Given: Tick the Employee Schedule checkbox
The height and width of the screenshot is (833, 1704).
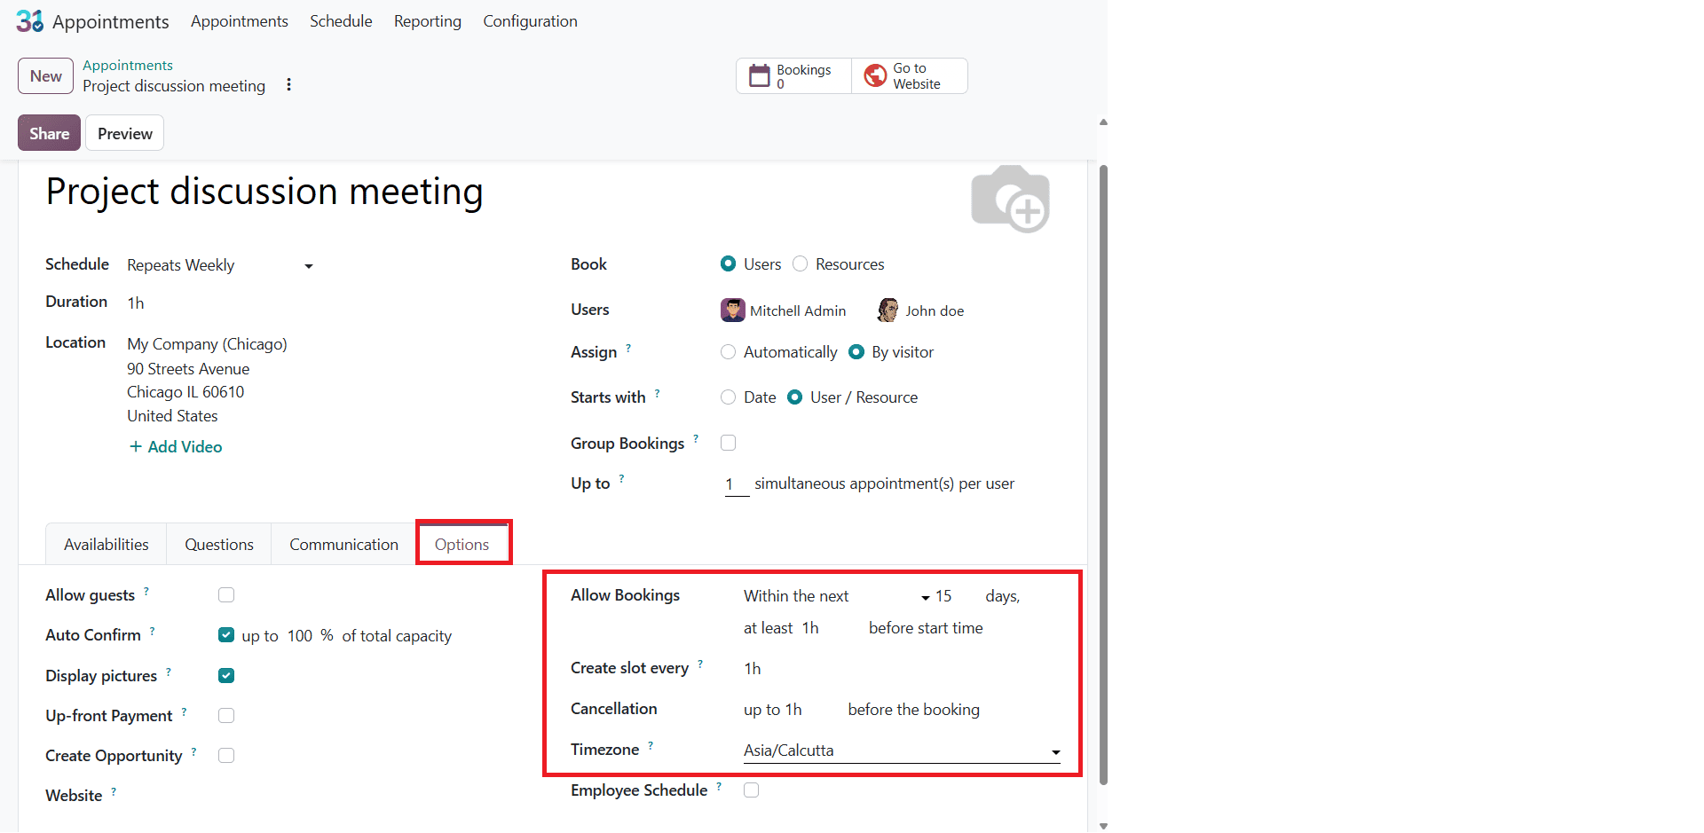Looking at the screenshot, I should tap(752, 790).
